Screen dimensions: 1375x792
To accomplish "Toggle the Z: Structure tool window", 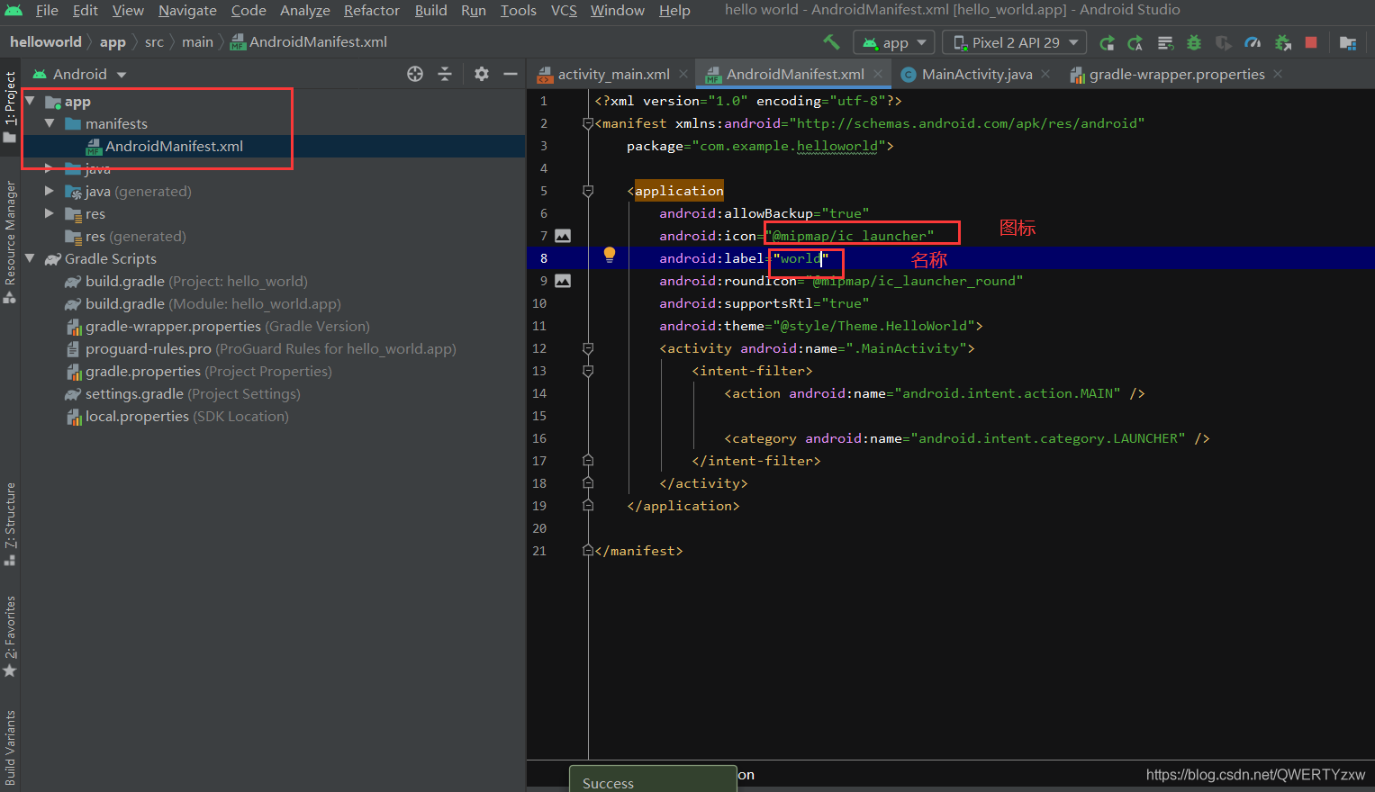I will pyautogui.click(x=10, y=524).
